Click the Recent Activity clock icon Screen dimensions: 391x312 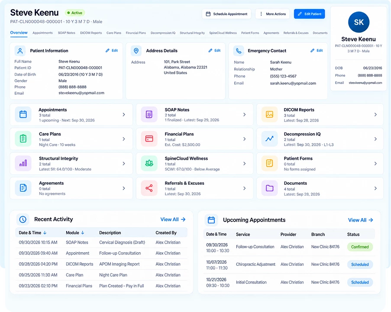[23, 219]
